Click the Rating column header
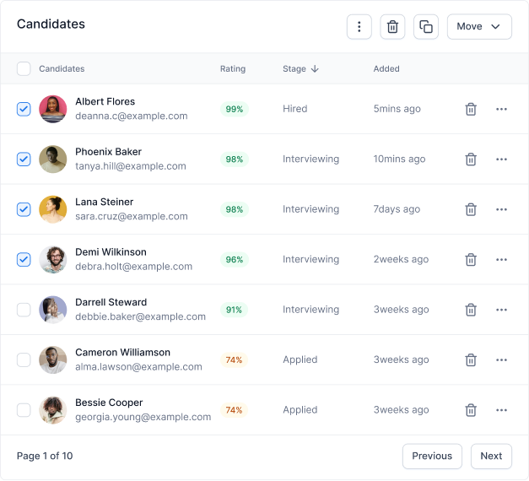529x481 pixels. pos(233,69)
